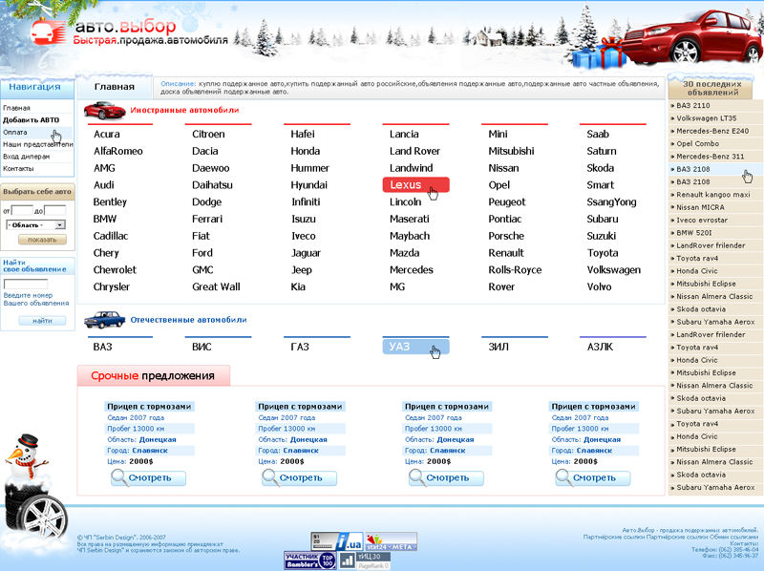This screenshot has width=764, height=571.
Task: Click the red SUV image in the header
Action: pyautogui.click(x=691, y=36)
